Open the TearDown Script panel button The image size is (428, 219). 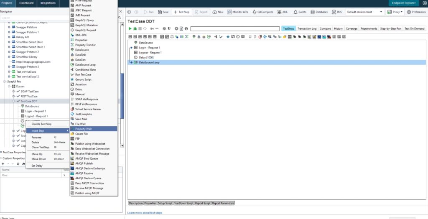[x=184, y=203]
